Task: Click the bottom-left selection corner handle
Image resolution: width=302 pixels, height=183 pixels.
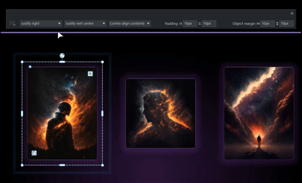Action: point(22,165)
